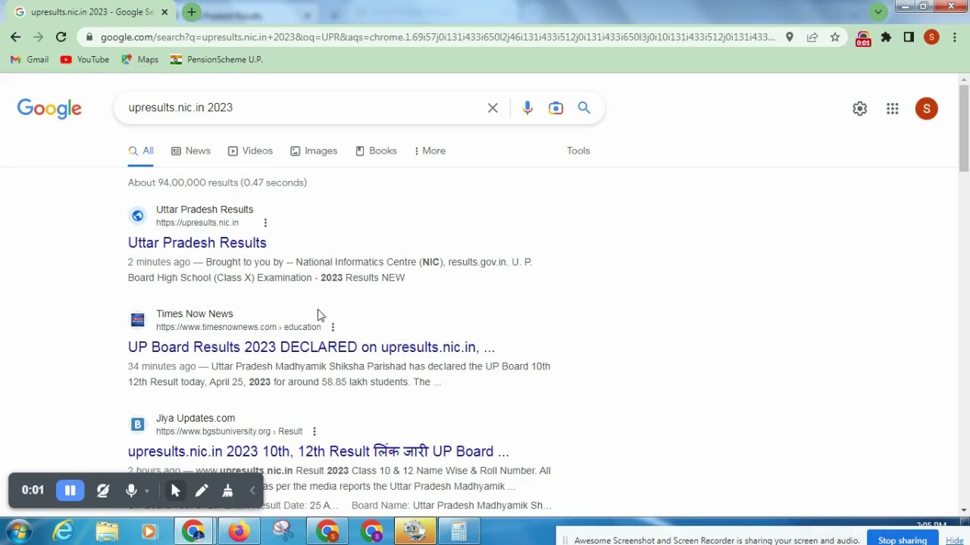Select the All results tab
Screen dimensions: 970x545
pos(141,151)
